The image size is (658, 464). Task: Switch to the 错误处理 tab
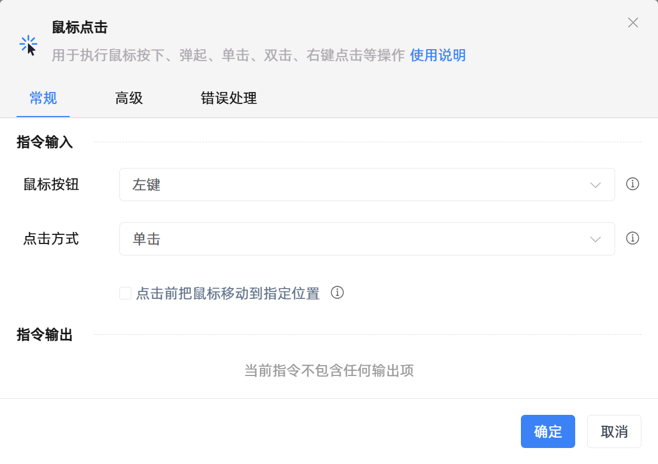[x=228, y=98]
